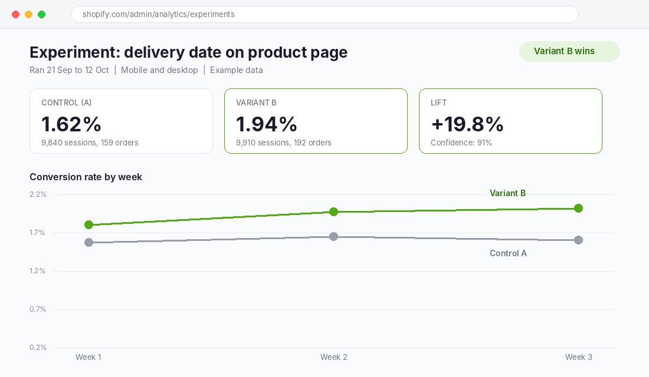Click the Control A Week 2 data point

[333, 236]
